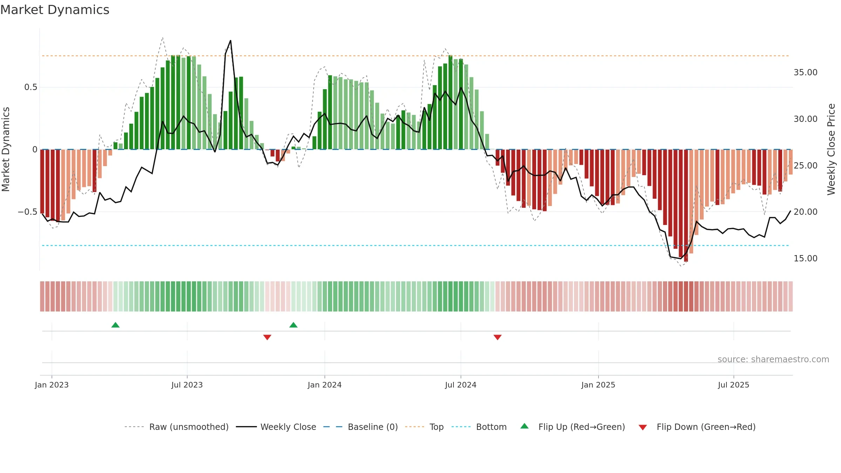
Task: Toggle the Baseline (0) legend entry
Action: [361, 427]
